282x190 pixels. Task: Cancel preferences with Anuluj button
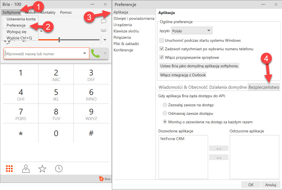pos(270,185)
